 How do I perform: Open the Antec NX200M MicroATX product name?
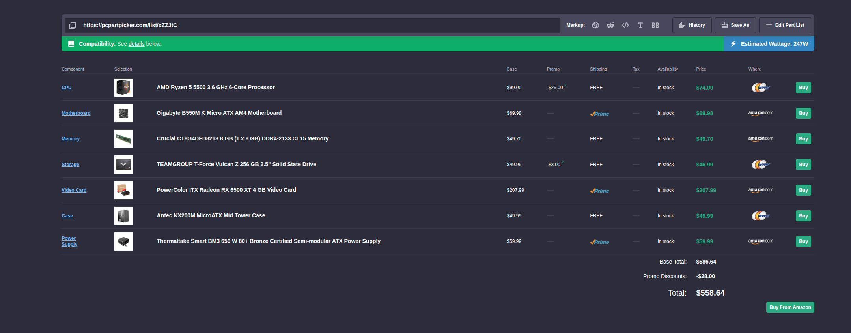point(211,215)
